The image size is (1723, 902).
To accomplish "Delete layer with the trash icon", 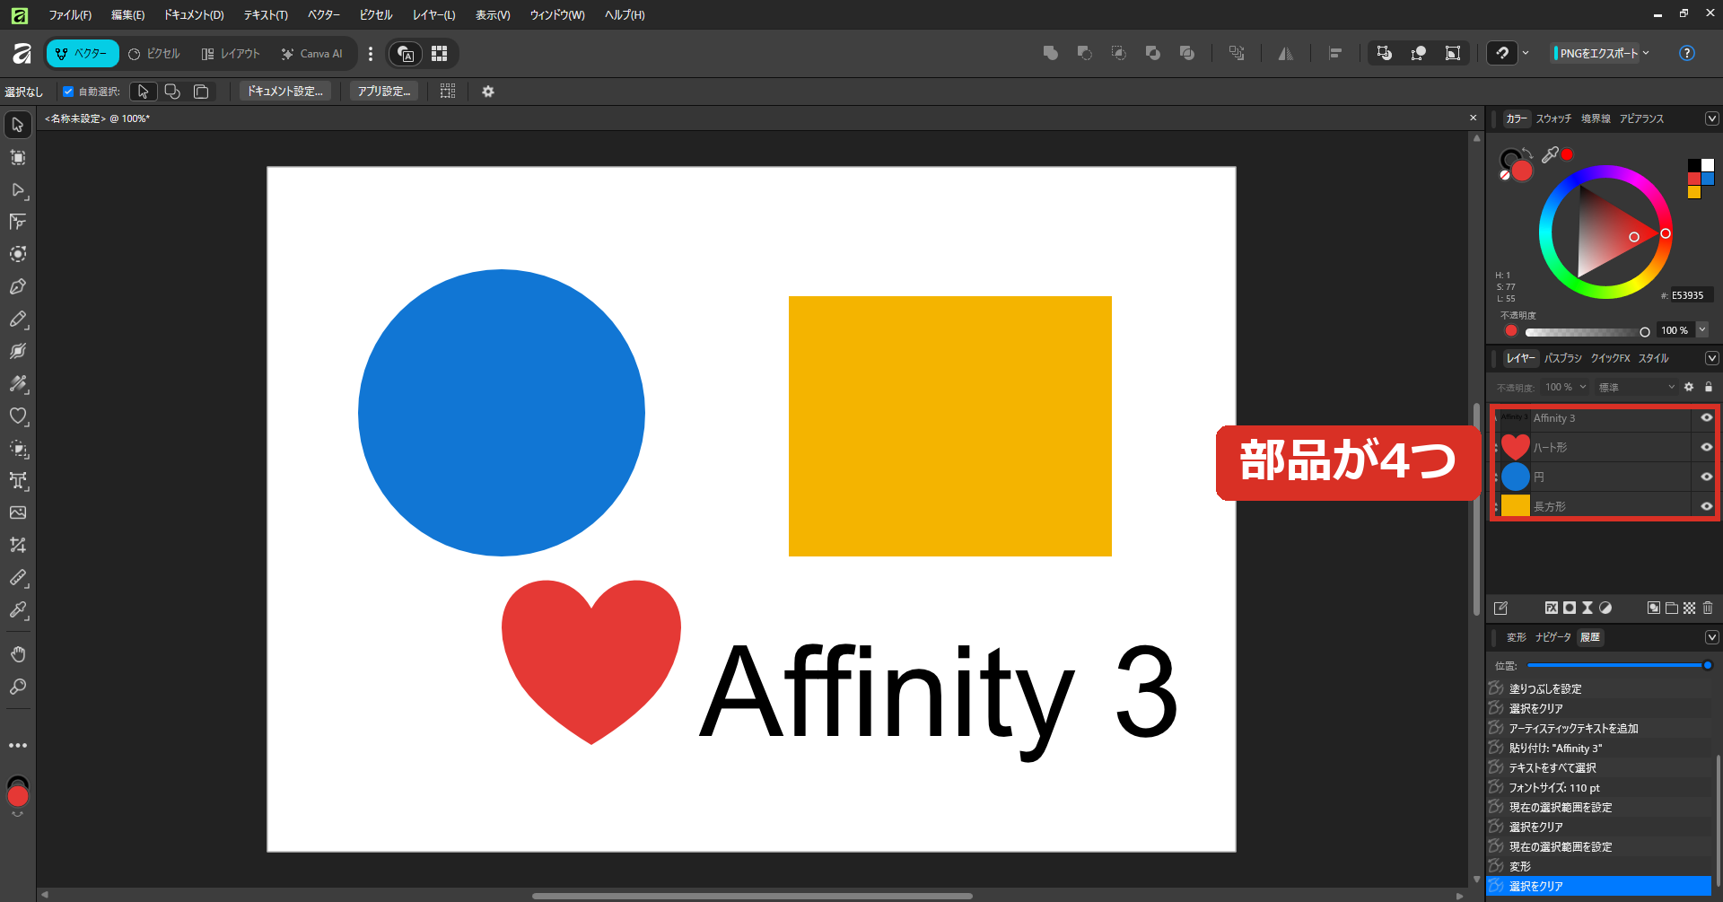I will tap(1708, 608).
